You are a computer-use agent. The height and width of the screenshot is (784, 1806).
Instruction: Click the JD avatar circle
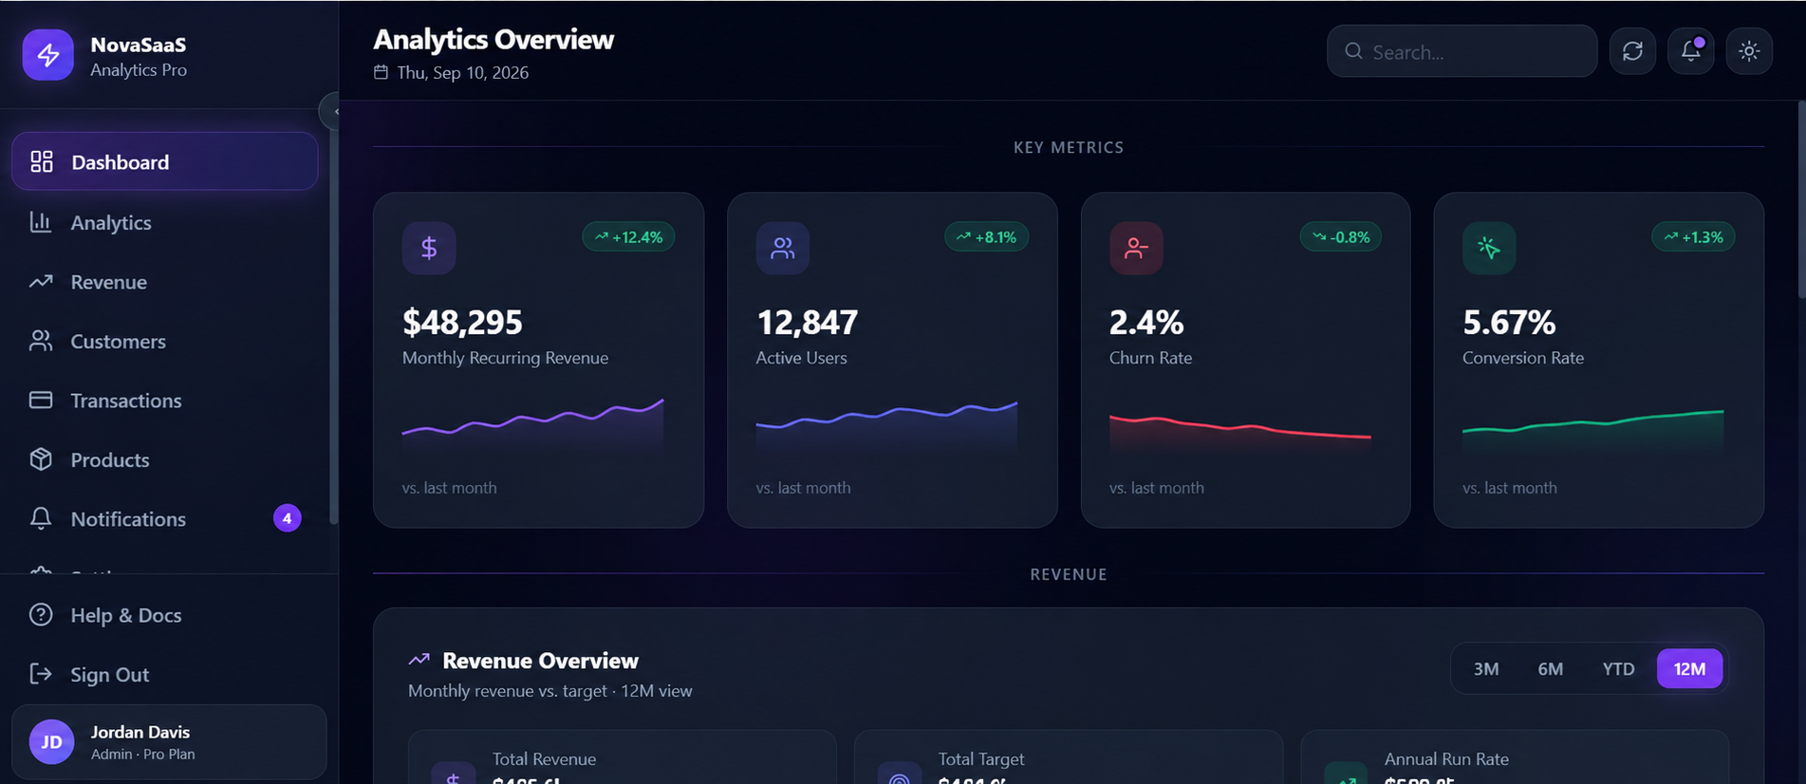(x=52, y=742)
